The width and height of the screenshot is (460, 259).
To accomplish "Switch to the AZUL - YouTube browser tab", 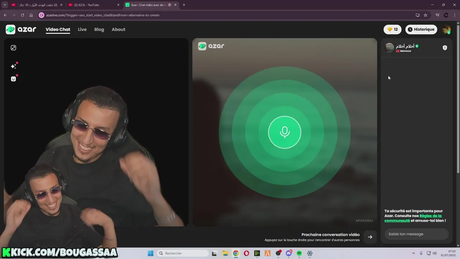I will pos(94,5).
